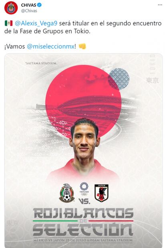This screenshot has width=165, height=248.
Task: Click the Mexico national team crest
Action: pos(67,193)
